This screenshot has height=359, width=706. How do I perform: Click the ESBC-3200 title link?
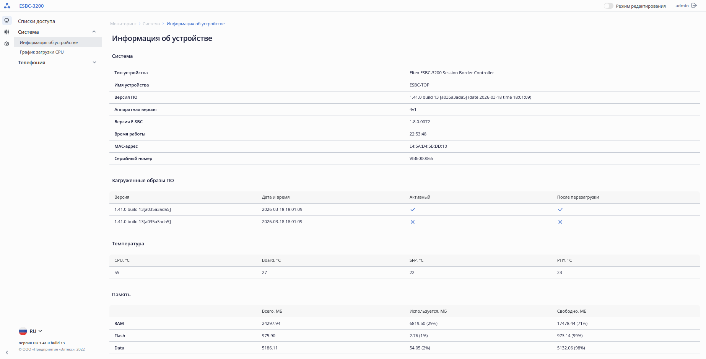[x=31, y=6]
